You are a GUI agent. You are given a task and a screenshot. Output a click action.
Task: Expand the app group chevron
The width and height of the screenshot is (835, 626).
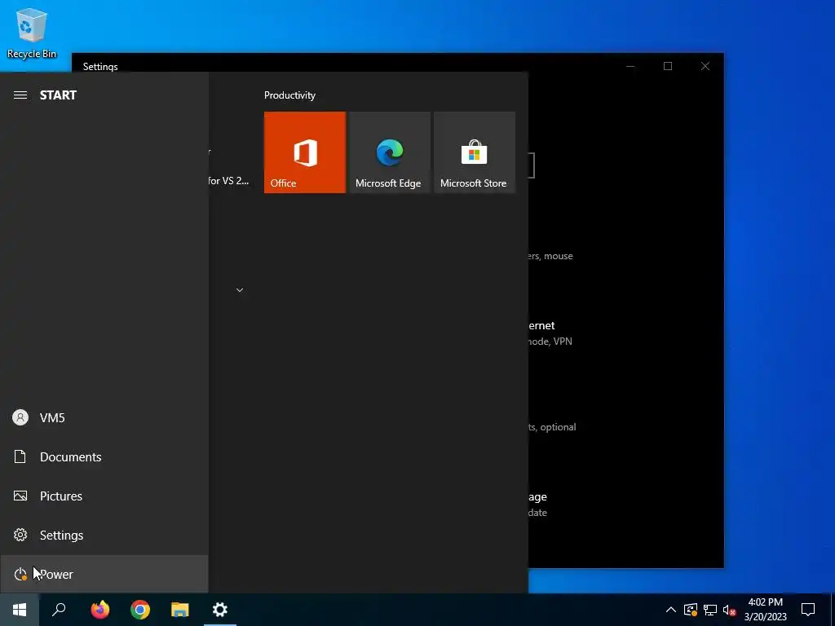[240, 290]
